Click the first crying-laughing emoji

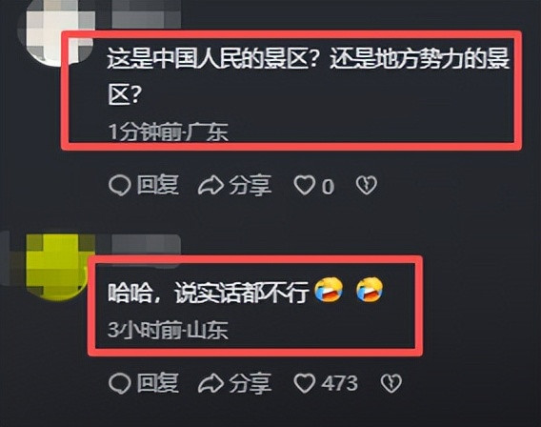pyautogui.click(x=329, y=289)
